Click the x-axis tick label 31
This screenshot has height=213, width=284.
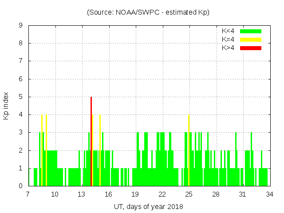(x=243, y=194)
